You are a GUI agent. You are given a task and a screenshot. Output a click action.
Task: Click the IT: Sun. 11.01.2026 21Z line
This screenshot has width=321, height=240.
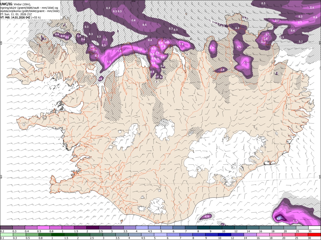click(x=16, y=14)
